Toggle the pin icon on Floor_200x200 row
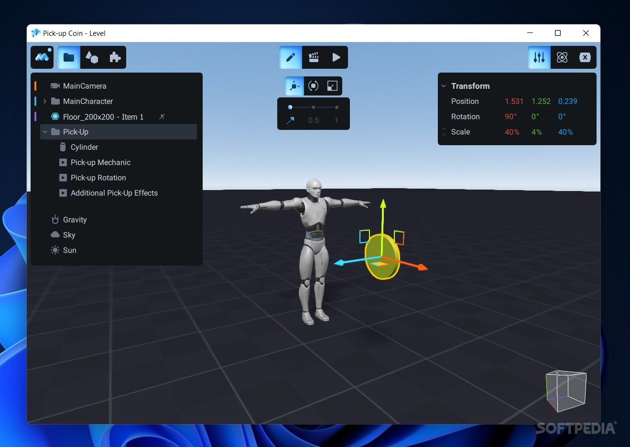 (x=162, y=117)
